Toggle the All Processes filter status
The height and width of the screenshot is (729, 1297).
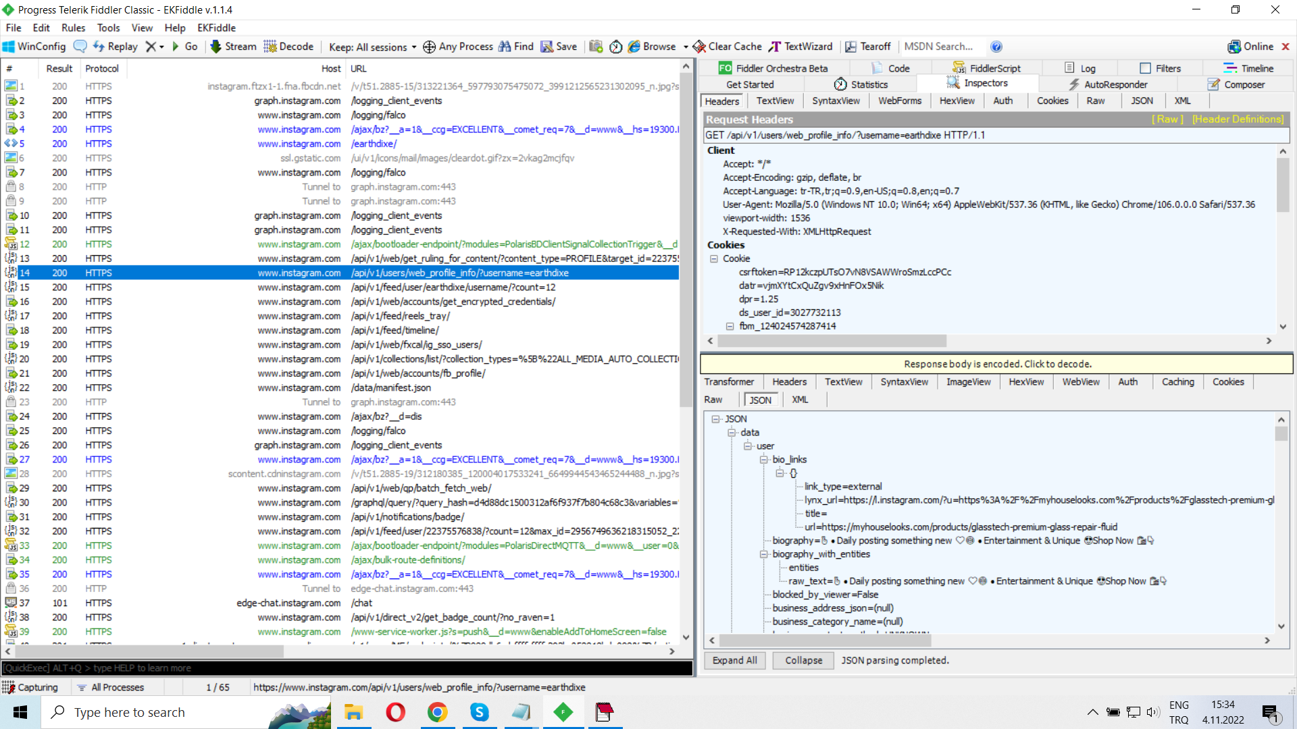[x=110, y=687]
